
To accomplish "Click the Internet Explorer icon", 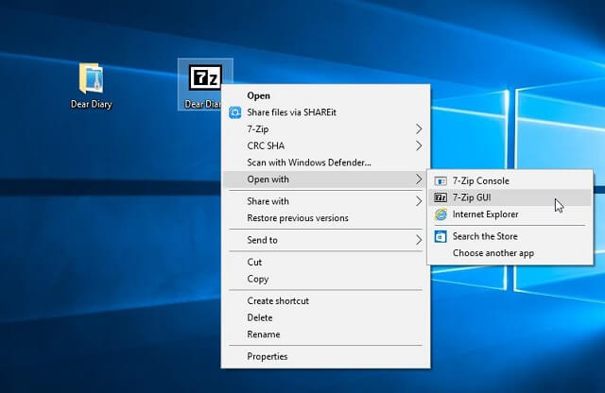I will pyautogui.click(x=441, y=214).
